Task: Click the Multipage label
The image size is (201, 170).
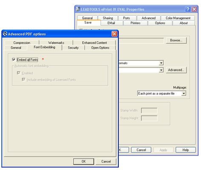Action: 180,88
